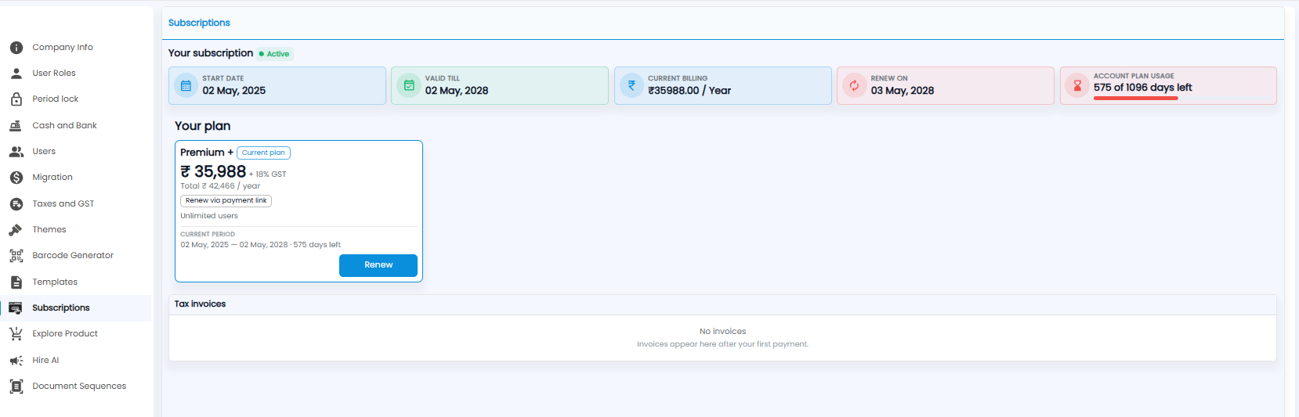Open Company Info settings

coord(63,48)
